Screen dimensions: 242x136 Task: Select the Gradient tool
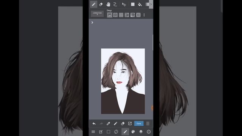pos(147,4)
